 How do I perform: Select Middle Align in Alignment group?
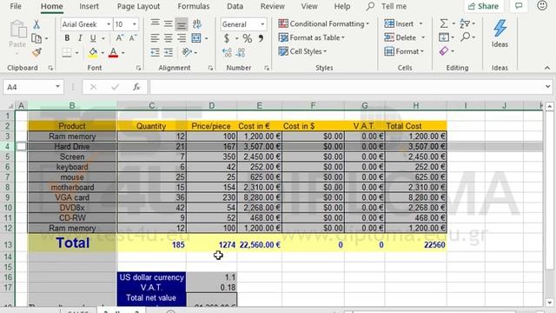click(168, 23)
